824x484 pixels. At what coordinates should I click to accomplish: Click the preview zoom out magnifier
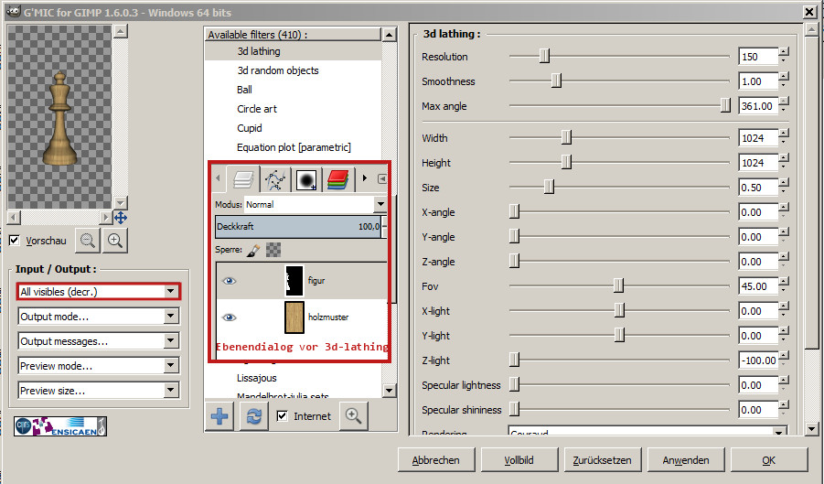tap(88, 241)
